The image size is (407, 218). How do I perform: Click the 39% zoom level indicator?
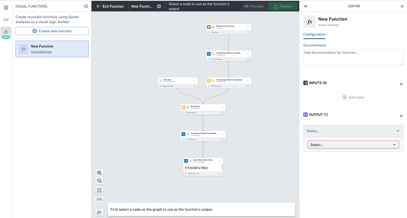(x=99, y=200)
